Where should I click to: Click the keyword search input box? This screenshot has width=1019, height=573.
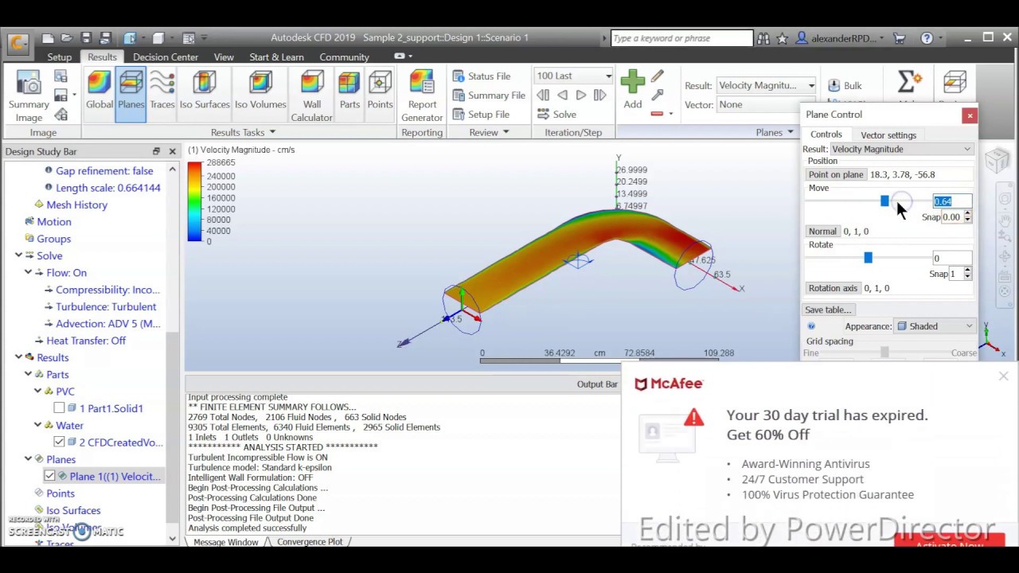point(681,37)
